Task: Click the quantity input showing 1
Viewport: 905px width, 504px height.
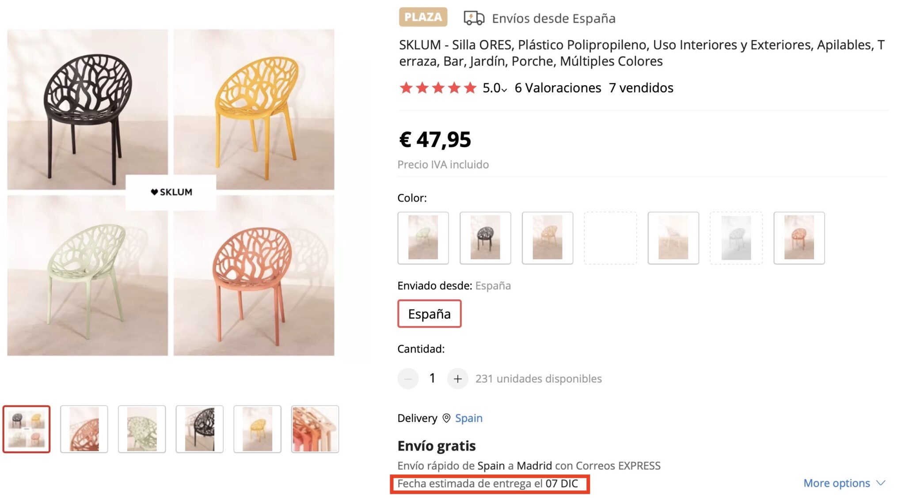Action: [x=432, y=378]
